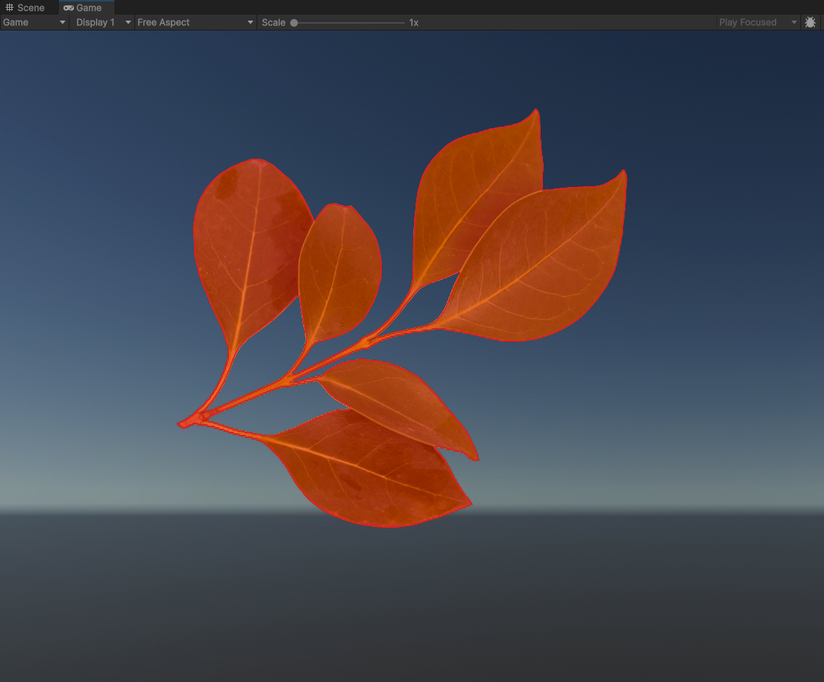Click the middle of the Scale slider track
Screen dimensions: 824x682
pyautogui.click(x=349, y=23)
